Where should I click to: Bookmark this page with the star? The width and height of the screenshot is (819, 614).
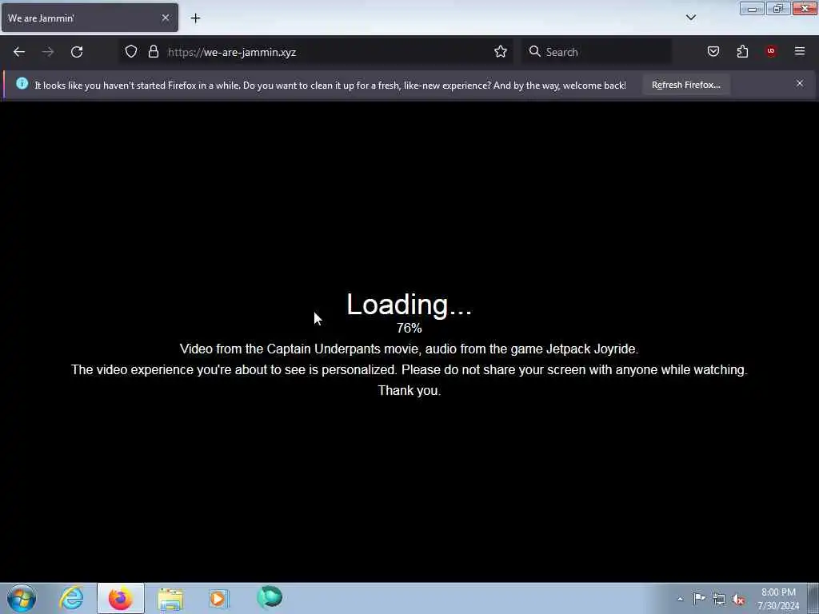pyautogui.click(x=501, y=52)
